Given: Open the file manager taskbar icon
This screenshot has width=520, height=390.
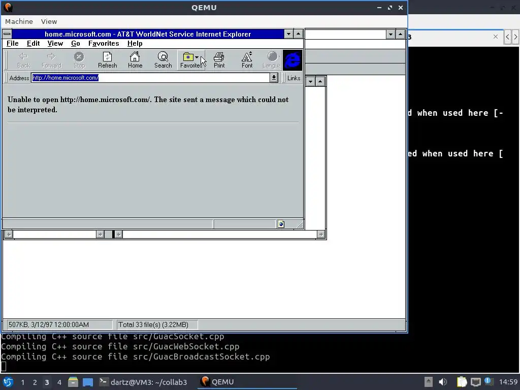Looking at the screenshot, I should [x=73, y=382].
